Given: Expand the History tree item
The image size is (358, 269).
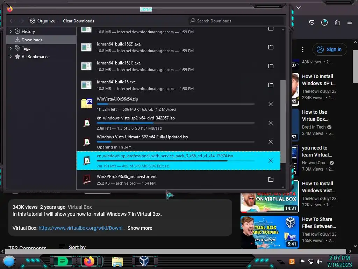Looking at the screenshot, I should [x=10, y=31].
